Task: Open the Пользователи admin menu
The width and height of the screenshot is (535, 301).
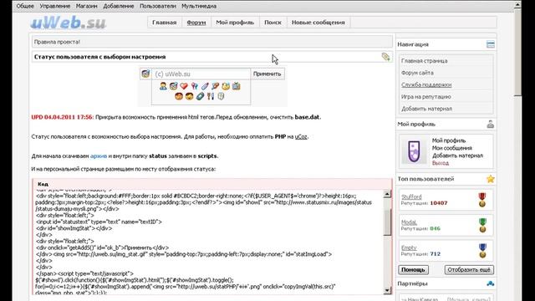Action: 158,6
